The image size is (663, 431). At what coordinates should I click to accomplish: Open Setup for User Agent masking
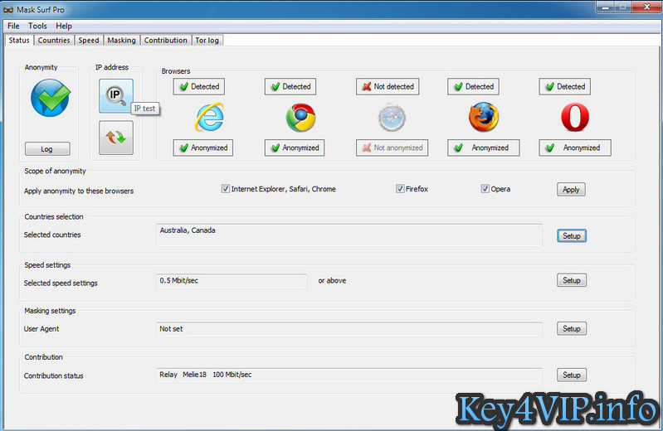(571, 328)
